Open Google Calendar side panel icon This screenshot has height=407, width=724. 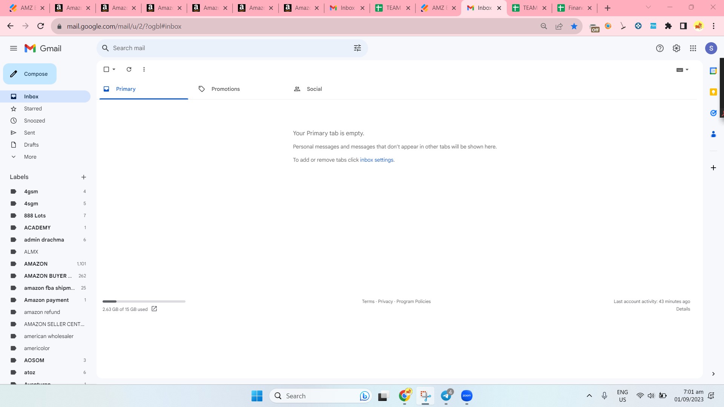click(x=713, y=71)
